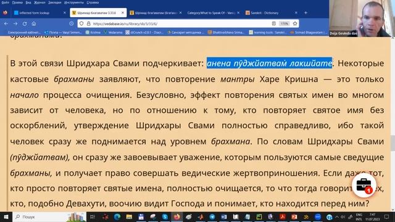Image resolution: width=395 pixels, height=222 pixels.
Task: Click the shield tracking protection icon
Action: click(x=81, y=23)
